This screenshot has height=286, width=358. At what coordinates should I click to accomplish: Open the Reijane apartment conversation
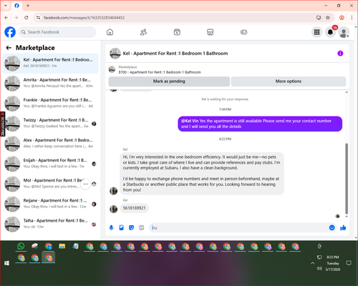click(x=50, y=204)
